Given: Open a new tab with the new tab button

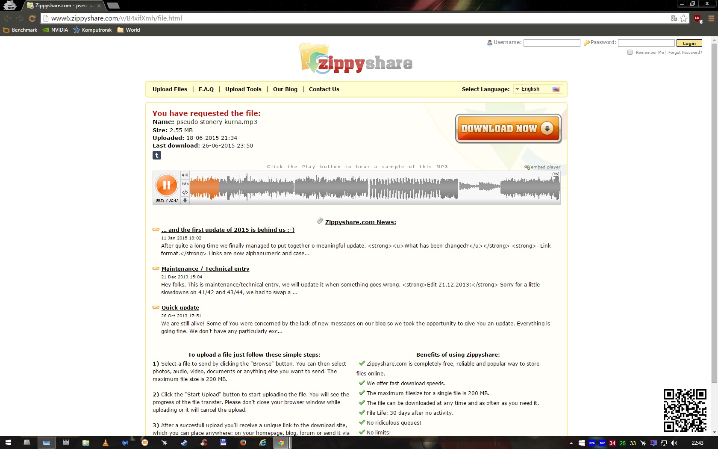Looking at the screenshot, I should [x=113, y=6].
